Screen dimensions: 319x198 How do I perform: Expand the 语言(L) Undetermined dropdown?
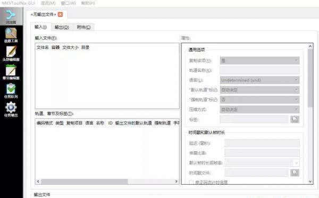coord(259,80)
